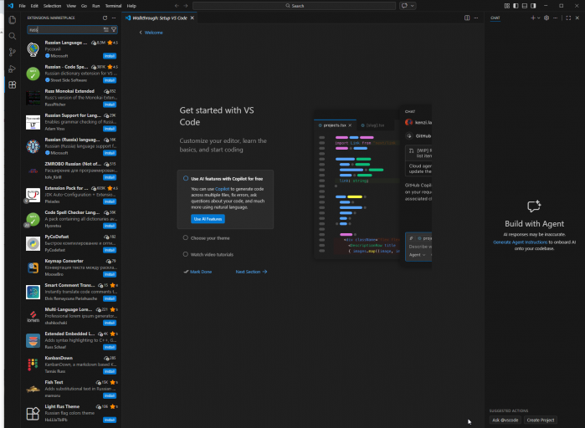
Task: Install Keymap Converter extension
Action: 110,274
